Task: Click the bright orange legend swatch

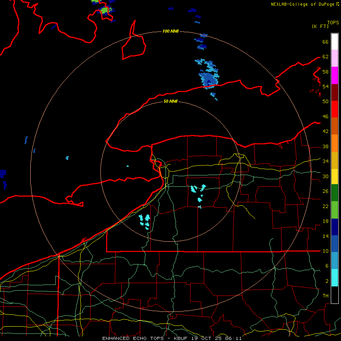Action: point(335,143)
